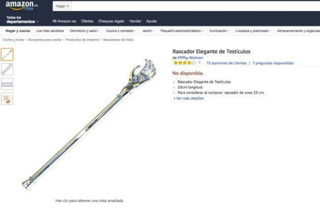Screen dimensions: 320x211
Task: Click the Amazon.es Prime logo
Action: (x=22, y=6)
